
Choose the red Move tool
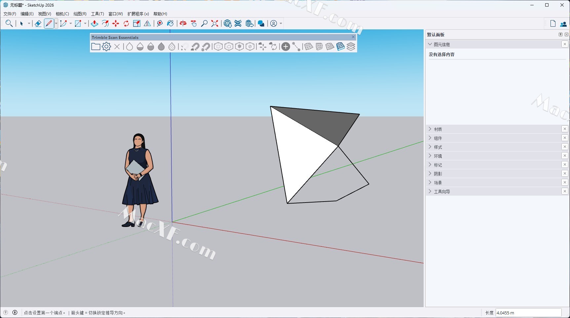(x=116, y=23)
